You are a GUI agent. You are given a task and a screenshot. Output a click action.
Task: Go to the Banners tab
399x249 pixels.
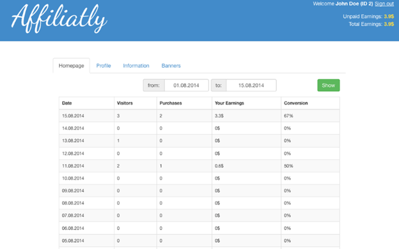coord(171,66)
